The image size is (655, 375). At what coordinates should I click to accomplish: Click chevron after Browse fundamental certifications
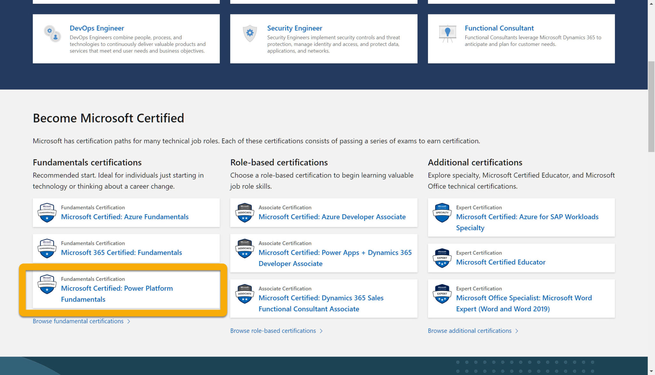click(129, 322)
